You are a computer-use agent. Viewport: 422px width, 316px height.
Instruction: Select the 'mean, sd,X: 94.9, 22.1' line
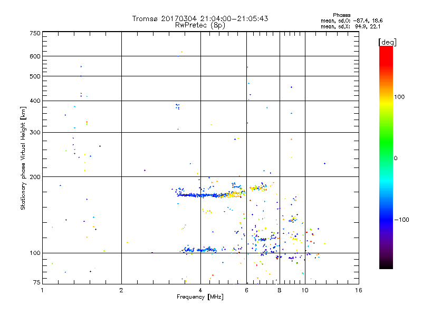tap(350, 26)
